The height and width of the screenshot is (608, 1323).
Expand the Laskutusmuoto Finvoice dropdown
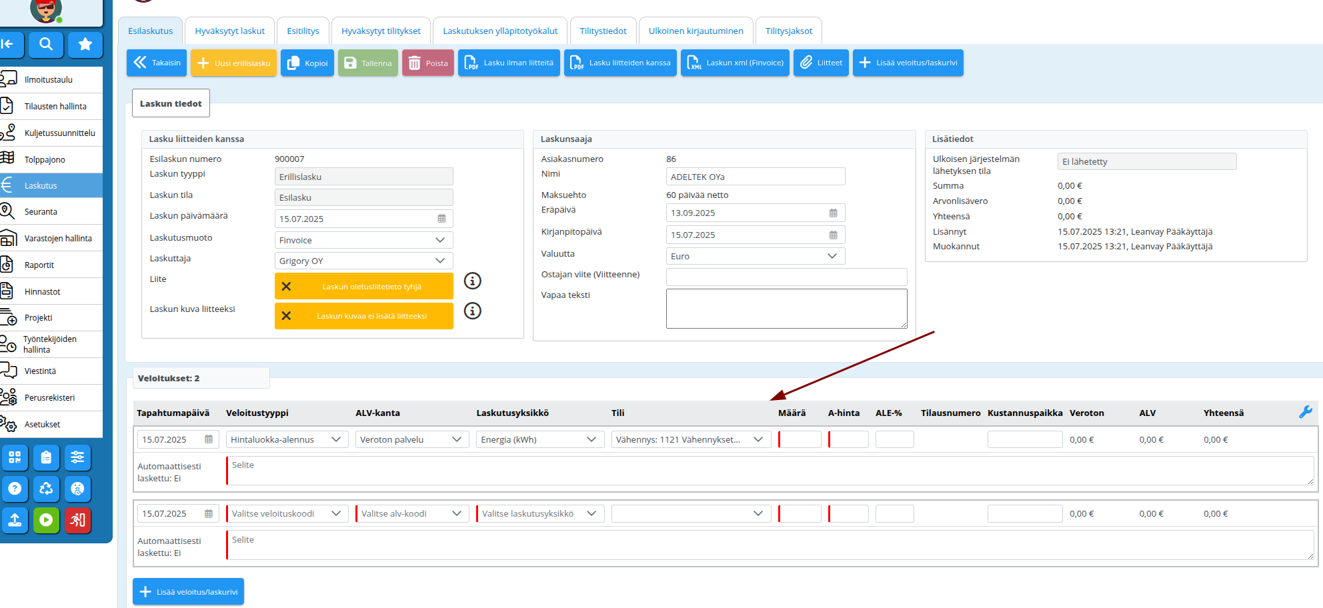(x=363, y=240)
